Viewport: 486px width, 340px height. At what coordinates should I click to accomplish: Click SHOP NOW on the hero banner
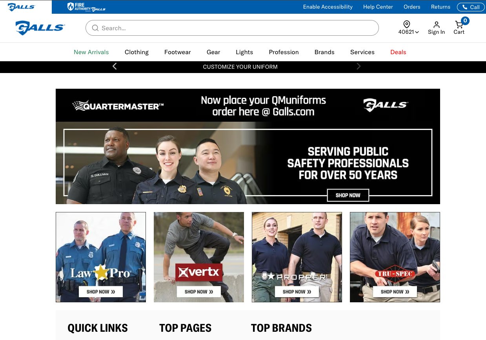coord(348,195)
